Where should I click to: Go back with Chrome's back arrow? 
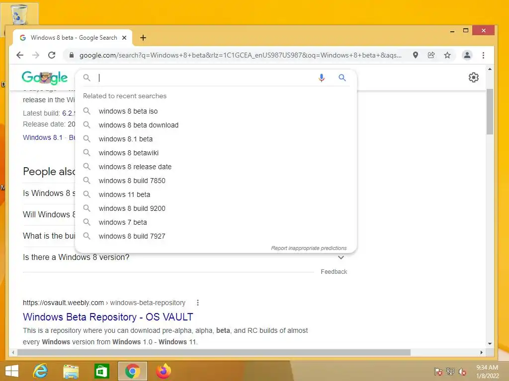20,55
